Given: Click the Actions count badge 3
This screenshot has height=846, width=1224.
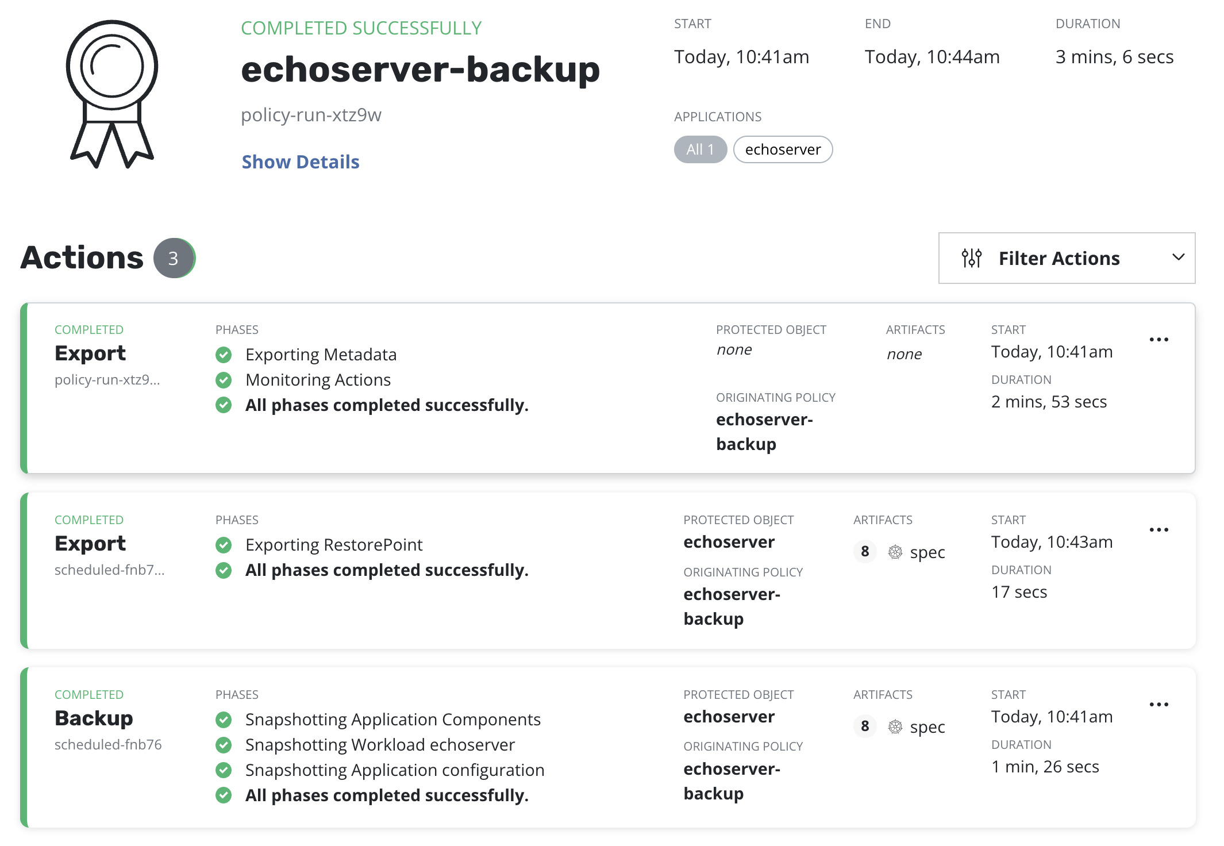Looking at the screenshot, I should [x=174, y=259].
